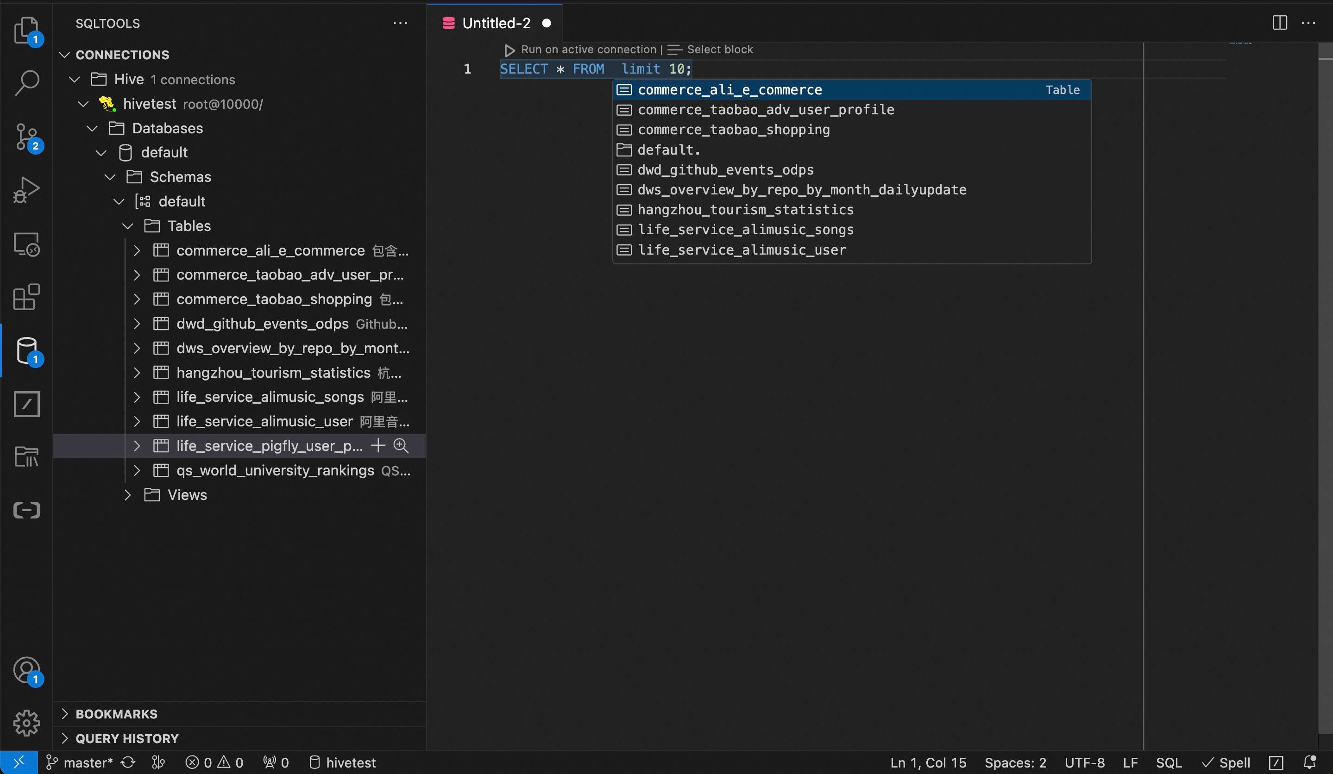The image size is (1333, 774).
Task: Choose commerce_taobao_adv_user_profile suggestion
Action: (x=852, y=109)
